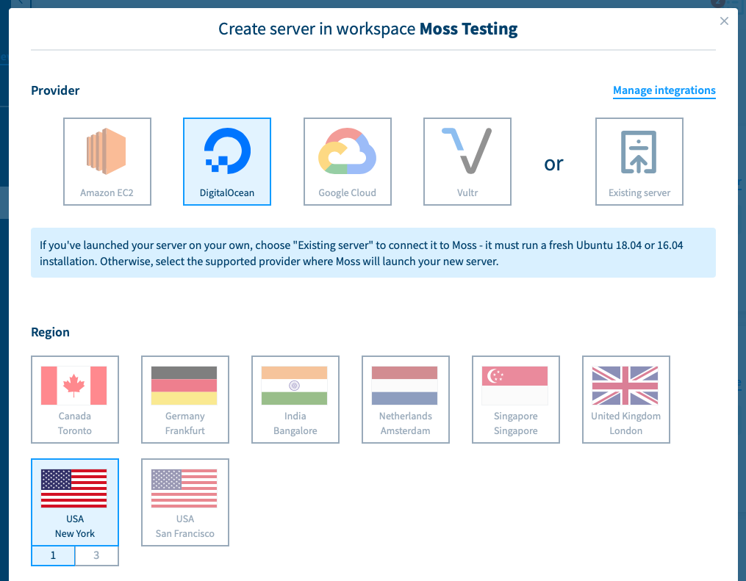Select the USA New York region
746x581 pixels.
click(75, 502)
